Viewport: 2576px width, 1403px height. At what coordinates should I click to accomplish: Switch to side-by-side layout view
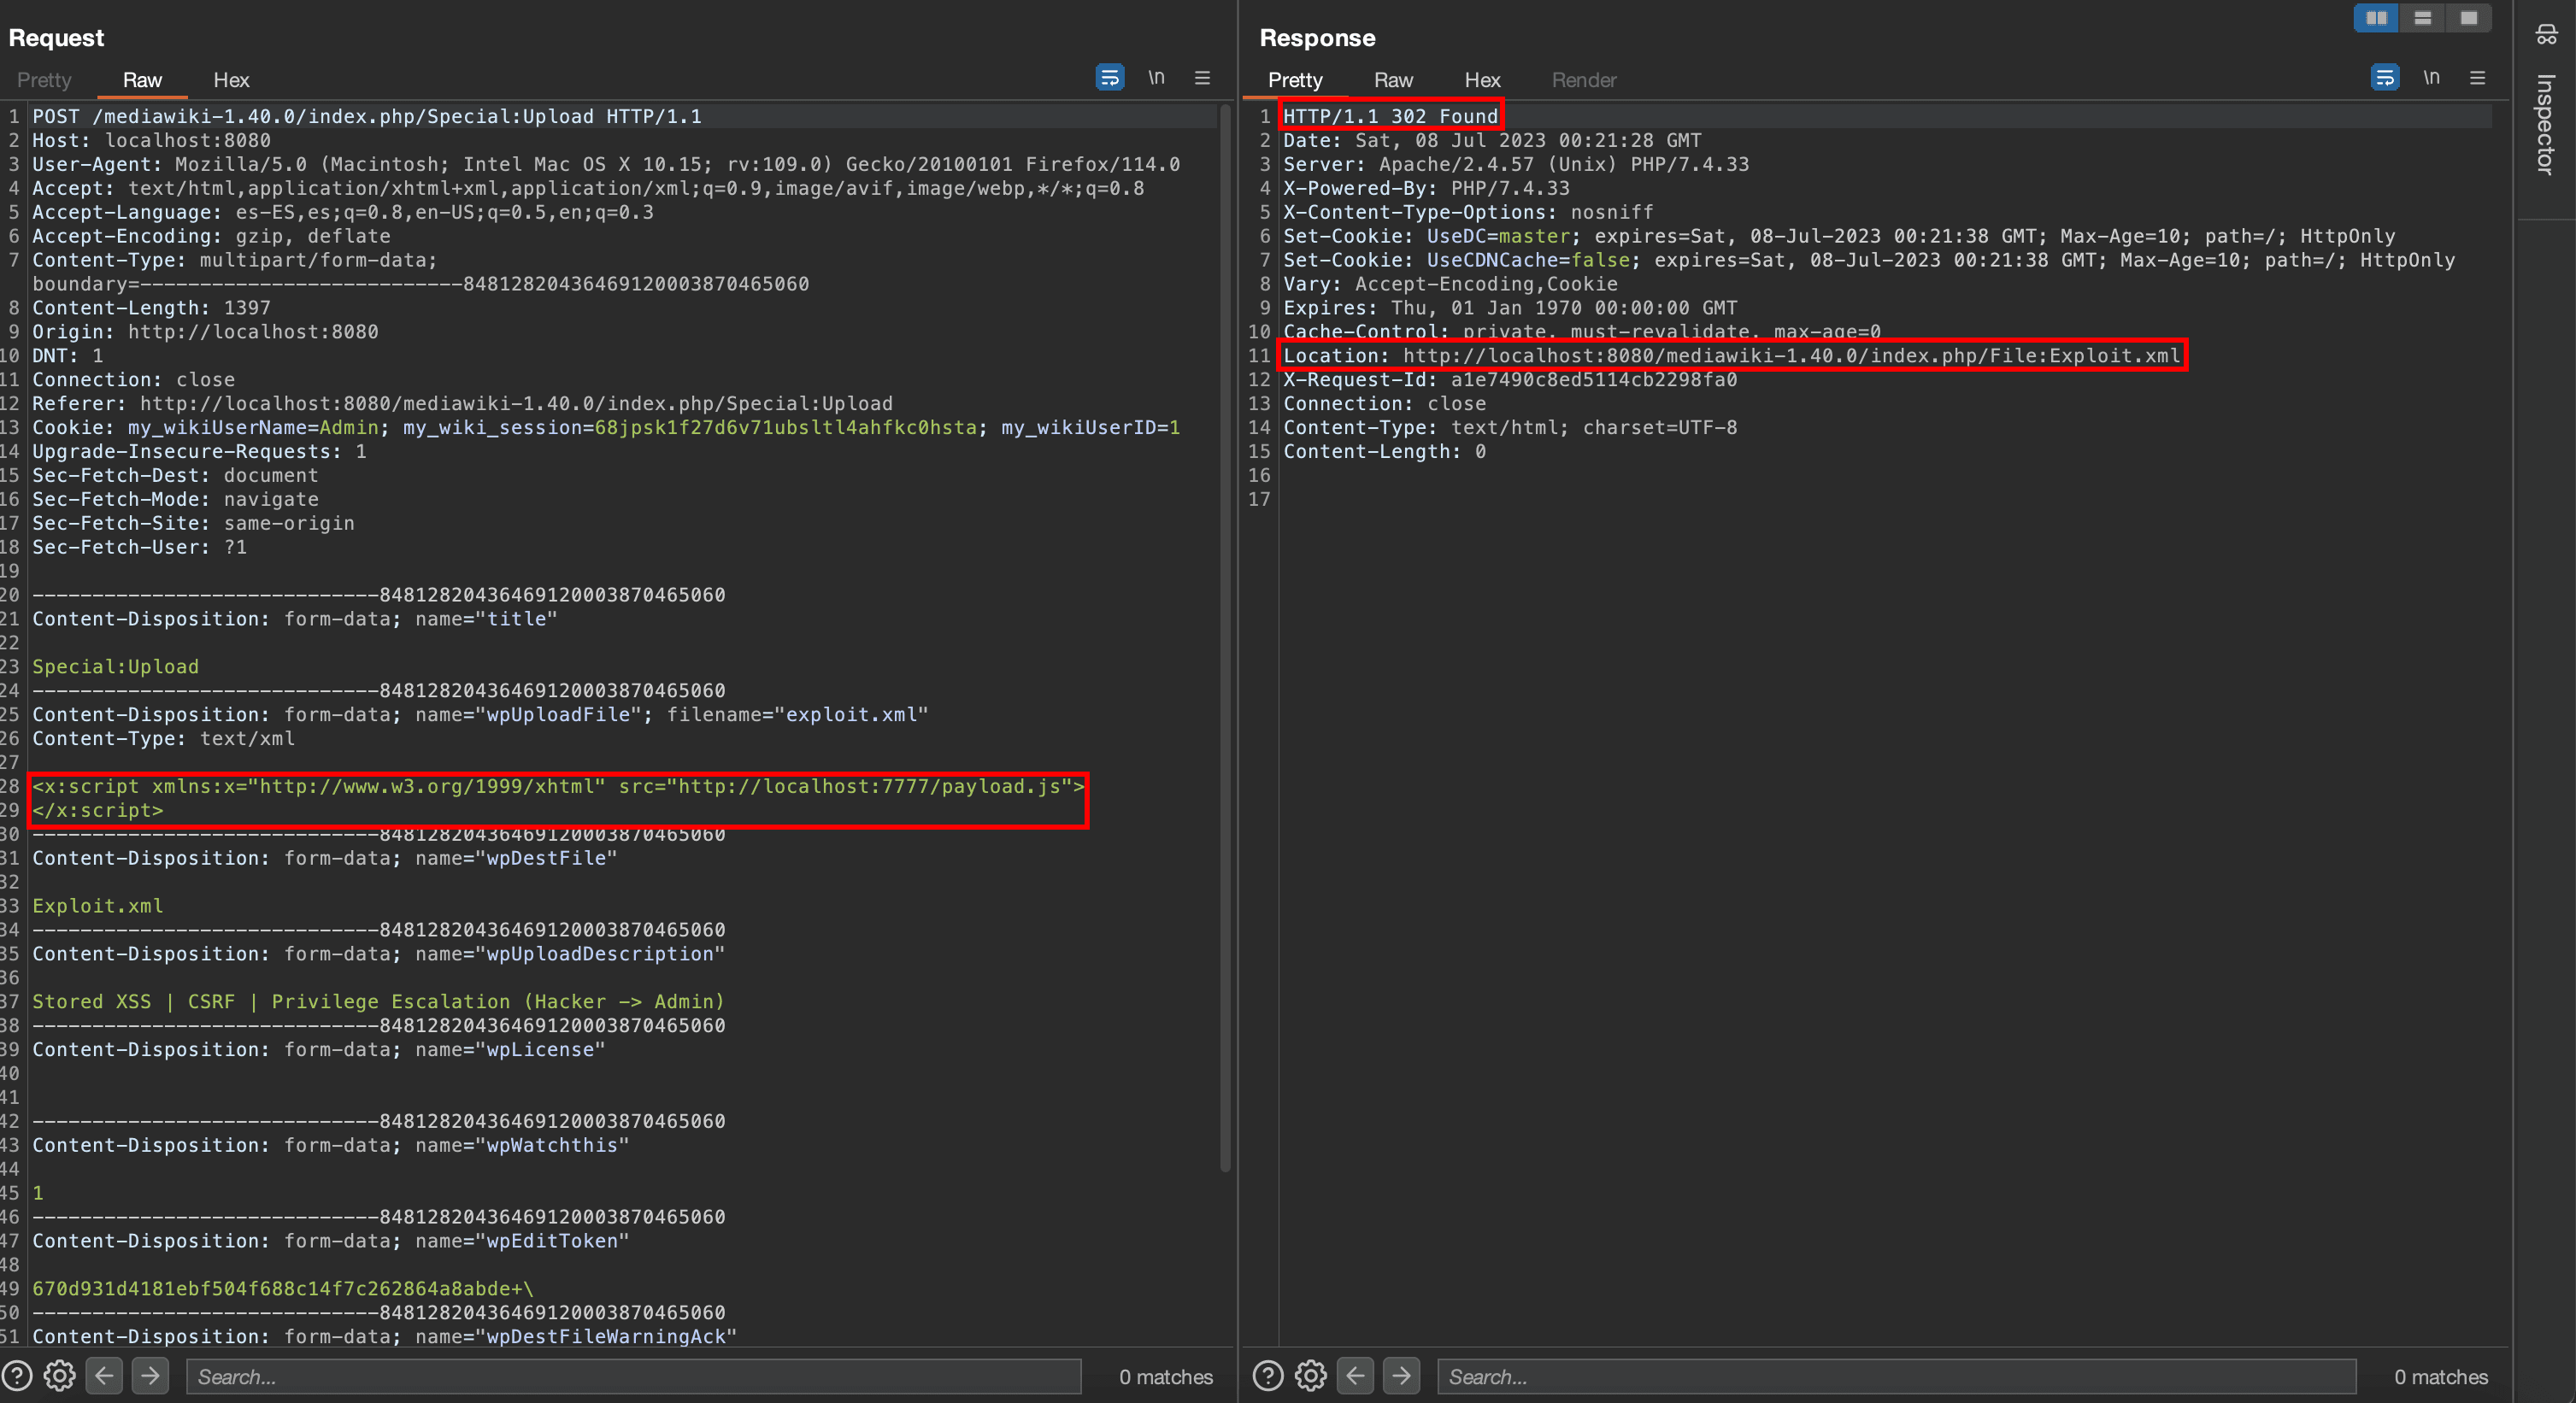(x=2376, y=18)
